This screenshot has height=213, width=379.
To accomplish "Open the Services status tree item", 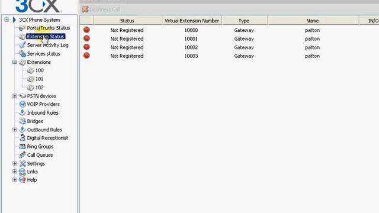I will point(44,54).
